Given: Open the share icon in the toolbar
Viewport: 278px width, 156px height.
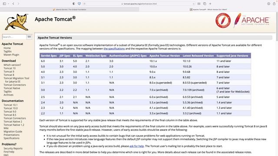Looking at the screenshot, I should tap(274, 4).
